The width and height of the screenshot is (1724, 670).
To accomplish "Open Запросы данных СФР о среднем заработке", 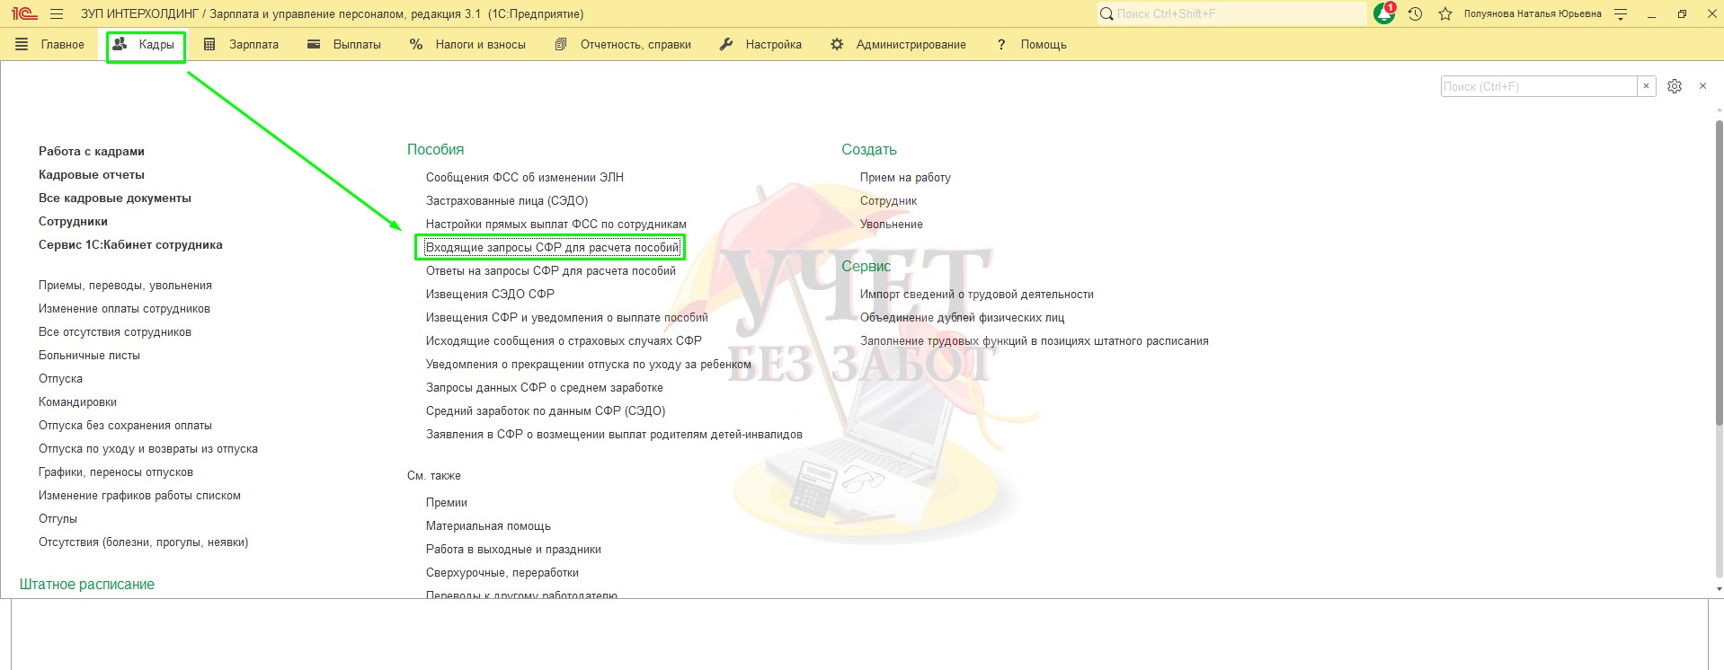I will pos(545,388).
